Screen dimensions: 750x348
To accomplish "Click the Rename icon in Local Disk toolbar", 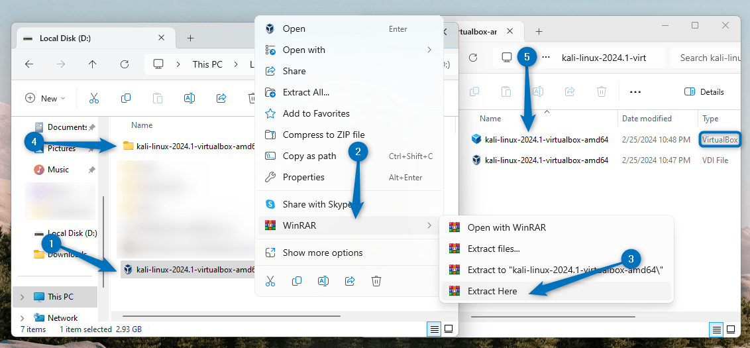I will click(189, 98).
